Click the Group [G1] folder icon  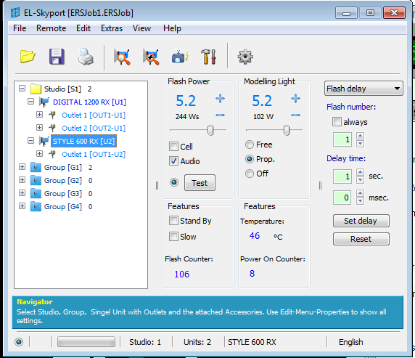click(x=36, y=168)
